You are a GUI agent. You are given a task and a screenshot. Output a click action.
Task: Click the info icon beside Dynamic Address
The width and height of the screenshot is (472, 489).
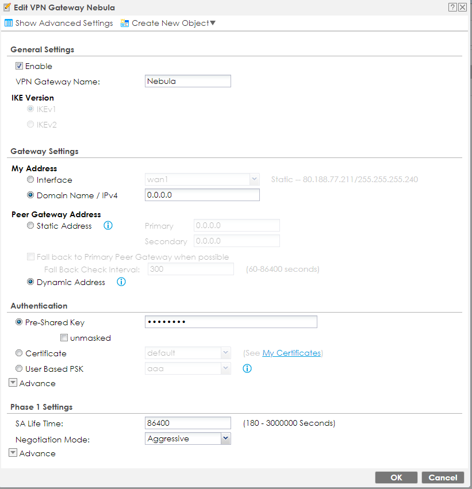click(121, 282)
